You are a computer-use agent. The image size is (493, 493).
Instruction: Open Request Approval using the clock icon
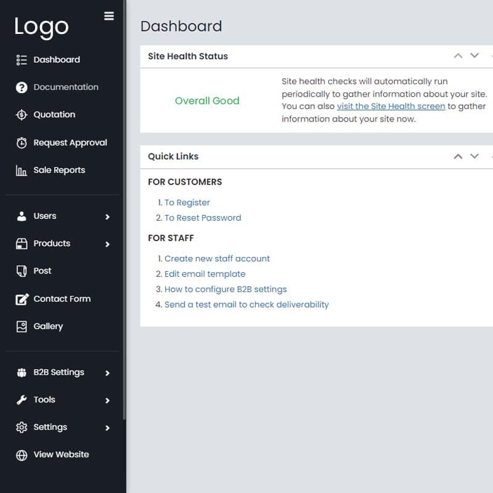[x=21, y=142]
